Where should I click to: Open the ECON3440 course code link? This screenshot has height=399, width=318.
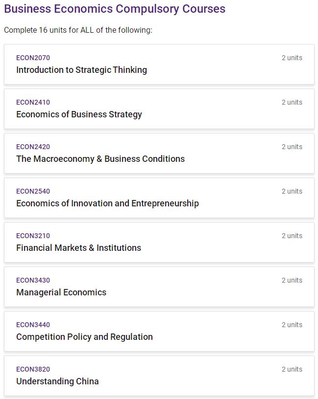33,325
